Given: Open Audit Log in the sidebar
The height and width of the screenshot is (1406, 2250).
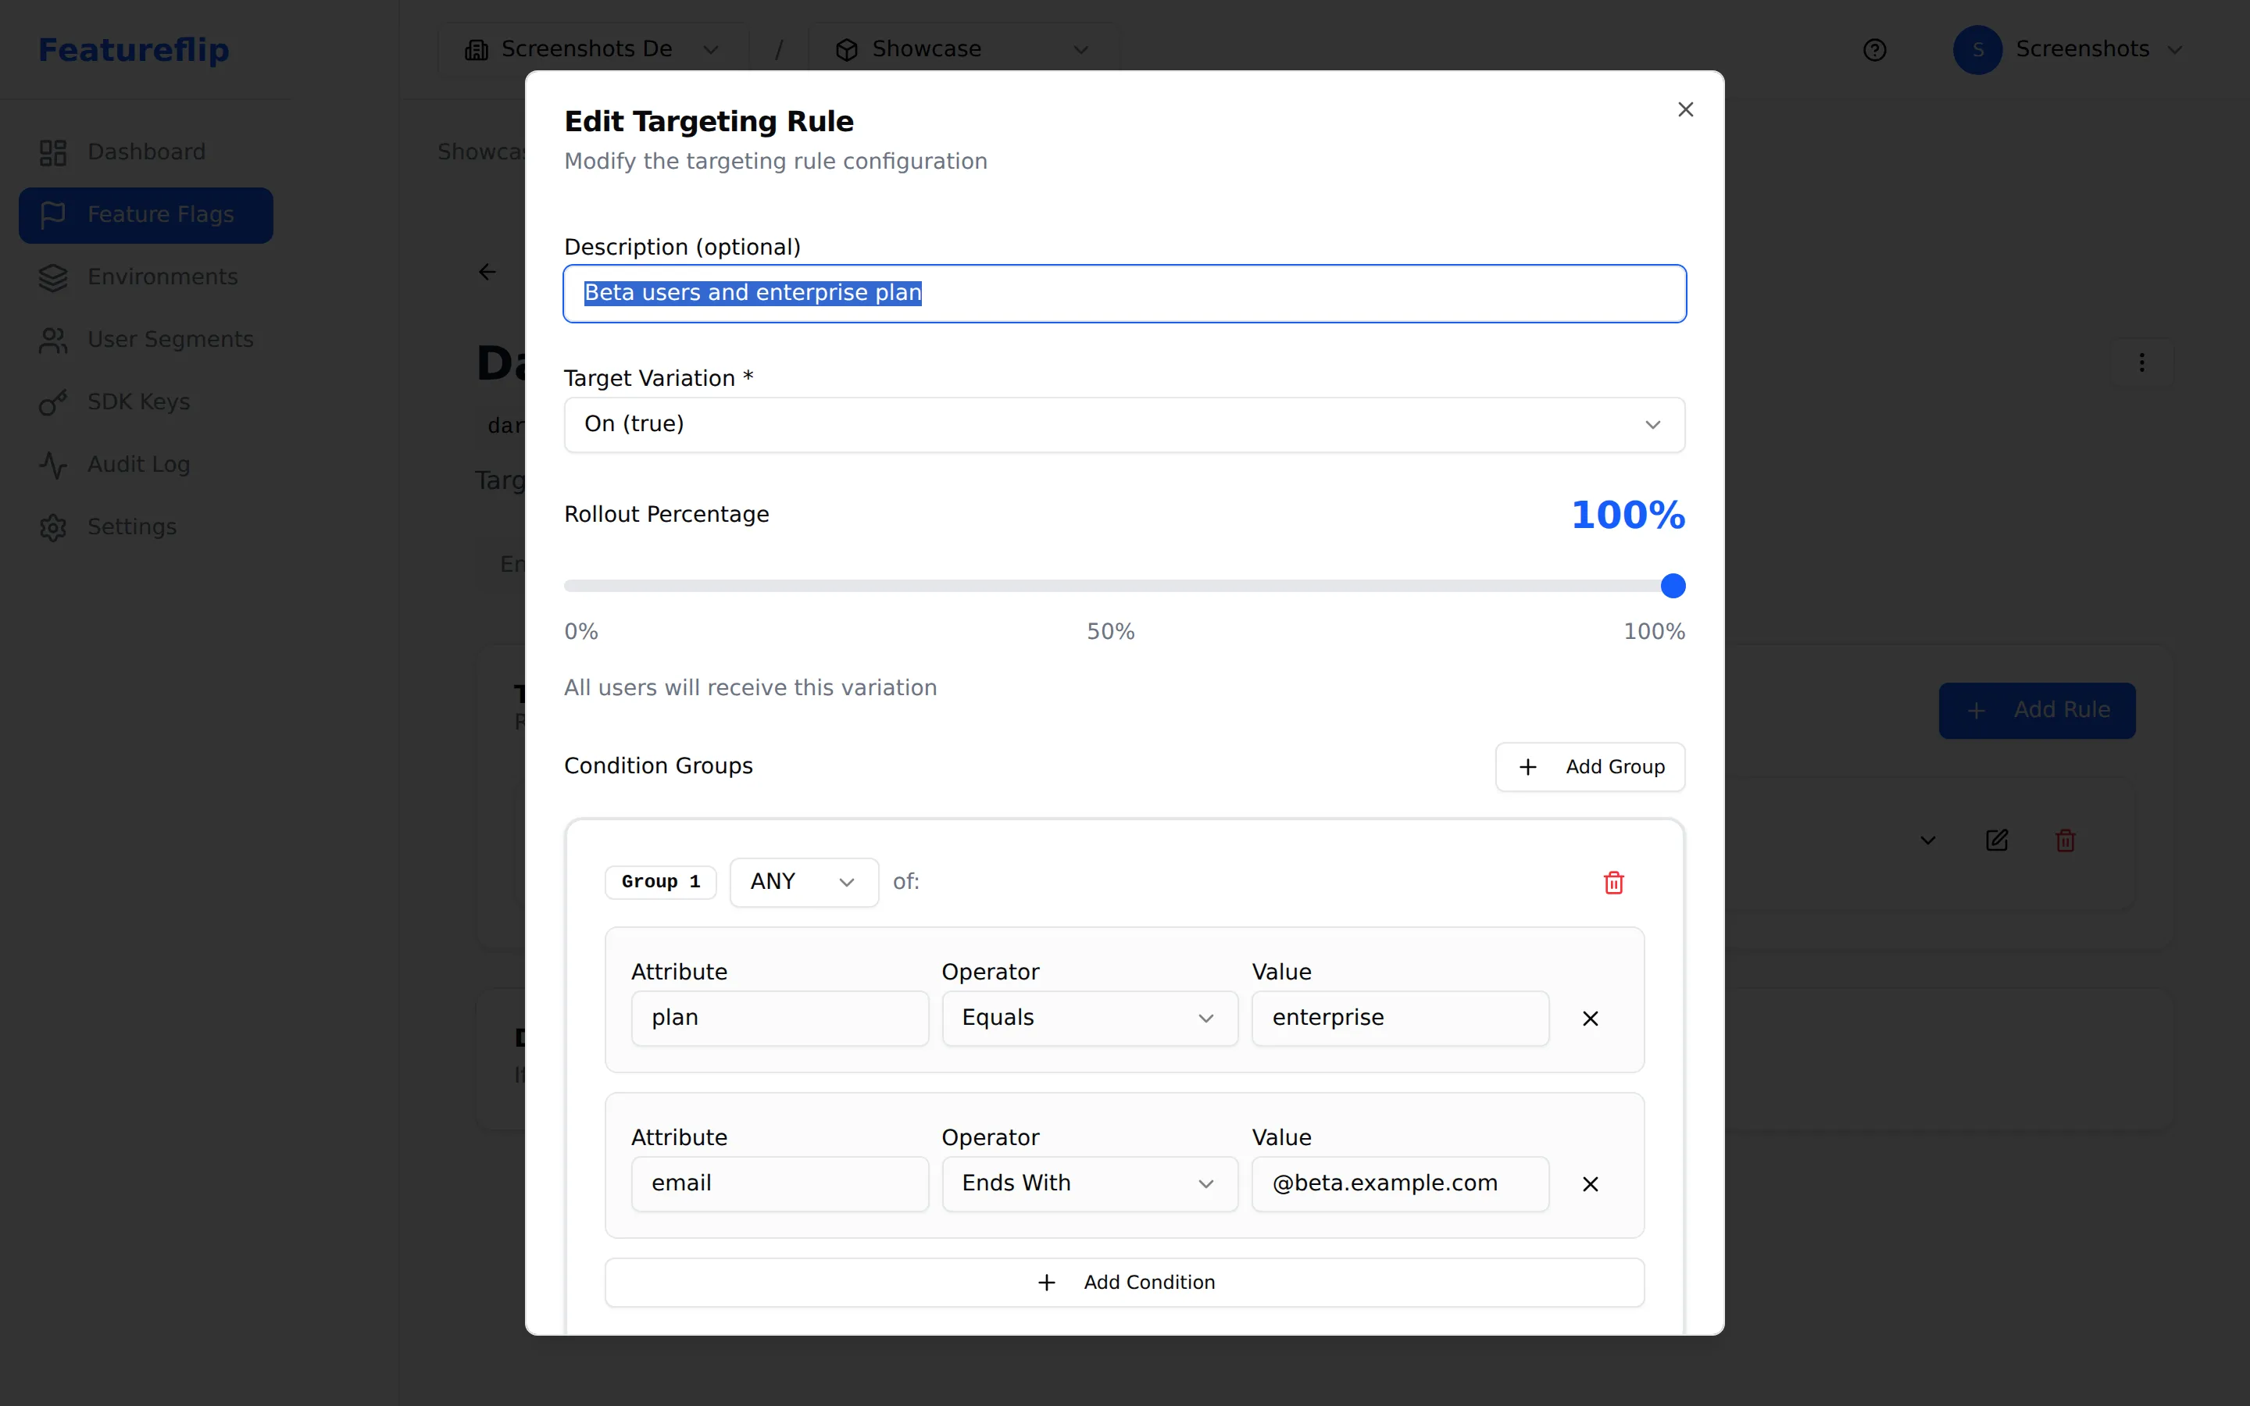Looking at the screenshot, I should [146, 464].
